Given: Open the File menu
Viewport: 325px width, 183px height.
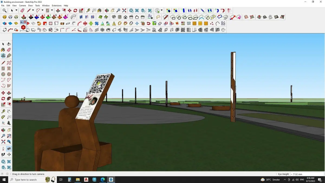Looking at the screenshot, I should coord(3,5).
